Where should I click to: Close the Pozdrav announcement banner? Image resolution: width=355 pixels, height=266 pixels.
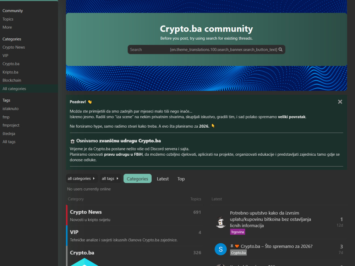point(340,102)
